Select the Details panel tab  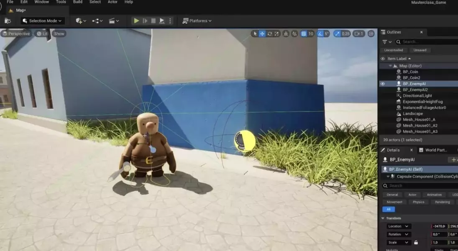pyautogui.click(x=393, y=150)
